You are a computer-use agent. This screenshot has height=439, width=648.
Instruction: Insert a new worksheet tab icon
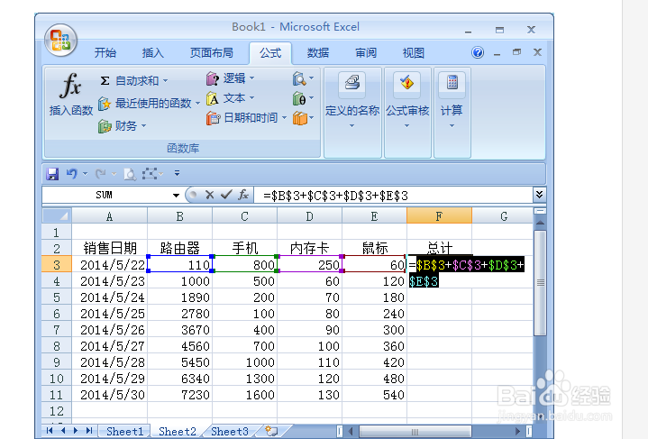point(271,431)
